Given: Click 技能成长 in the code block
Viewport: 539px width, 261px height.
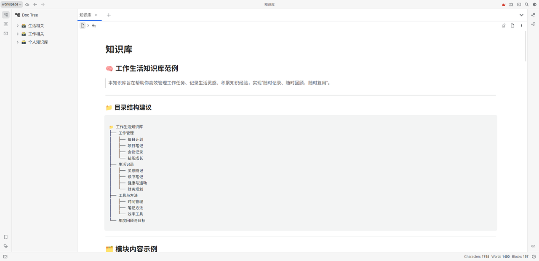Looking at the screenshot, I should (135, 159).
